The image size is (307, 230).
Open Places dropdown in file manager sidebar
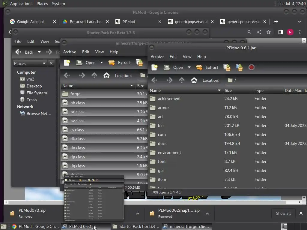tap(30, 63)
